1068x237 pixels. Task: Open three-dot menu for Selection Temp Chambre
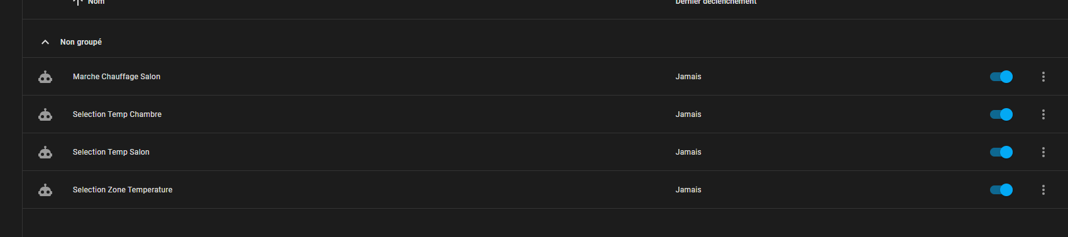pyautogui.click(x=1043, y=114)
